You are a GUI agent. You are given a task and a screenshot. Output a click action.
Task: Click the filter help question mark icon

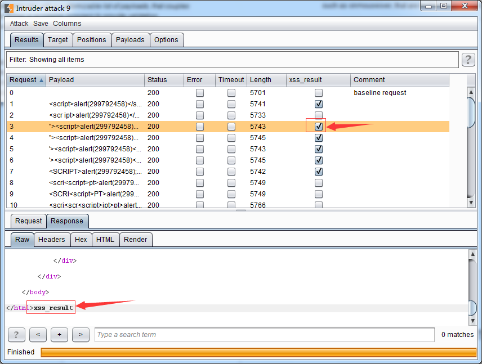click(x=468, y=60)
